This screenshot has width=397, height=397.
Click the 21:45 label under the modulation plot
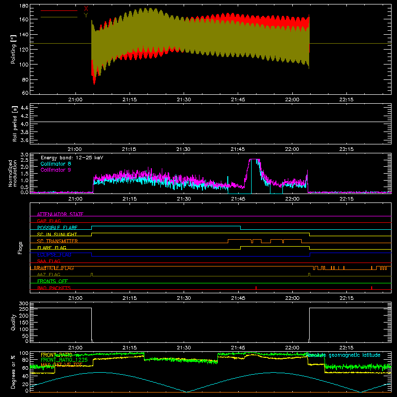point(238,199)
